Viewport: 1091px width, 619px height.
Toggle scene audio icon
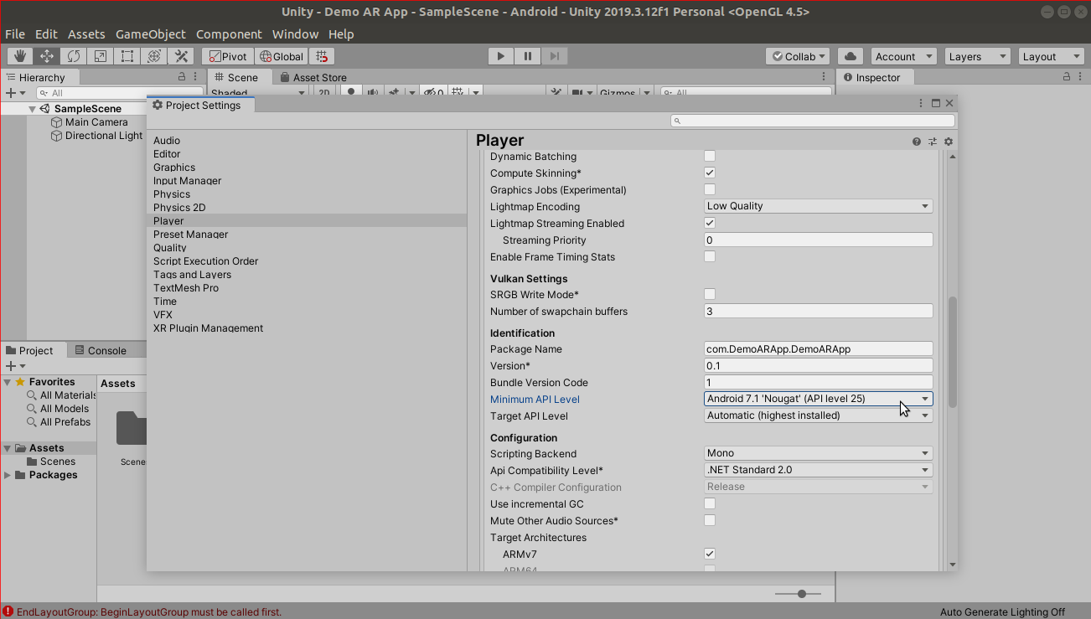372,92
